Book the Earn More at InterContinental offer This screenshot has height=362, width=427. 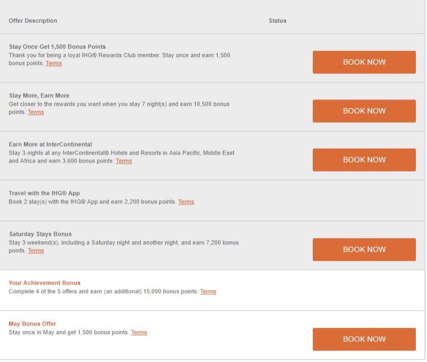[x=364, y=160]
